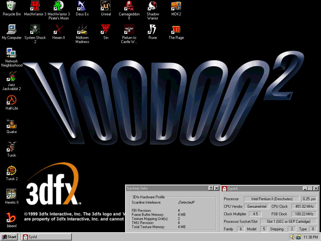This screenshot has height=241, width=321.
Task: Click the SysId title bar icon
Action: pyautogui.click(x=224, y=189)
